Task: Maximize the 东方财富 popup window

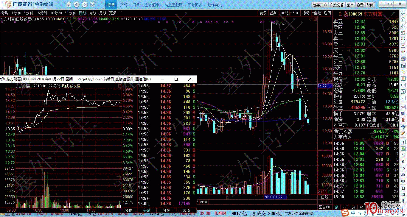Action: tap(176, 79)
